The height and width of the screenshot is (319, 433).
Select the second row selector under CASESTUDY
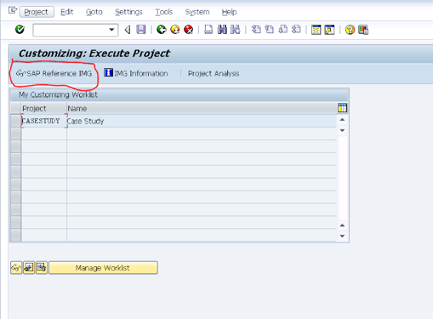pyautogui.click(x=16, y=134)
